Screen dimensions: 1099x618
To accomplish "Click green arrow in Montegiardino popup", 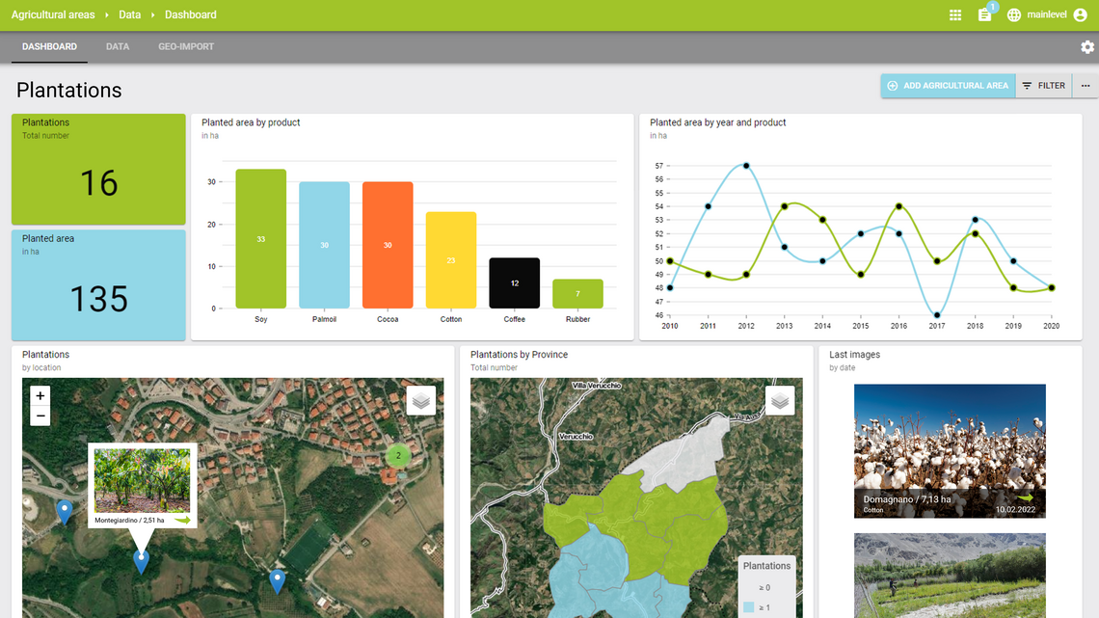I will tap(181, 521).
